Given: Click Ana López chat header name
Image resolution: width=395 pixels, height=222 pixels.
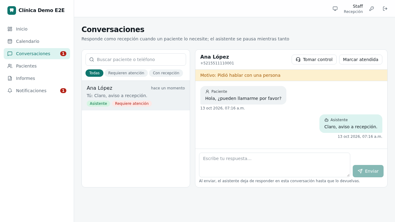Looking at the screenshot, I should [x=214, y=57].
